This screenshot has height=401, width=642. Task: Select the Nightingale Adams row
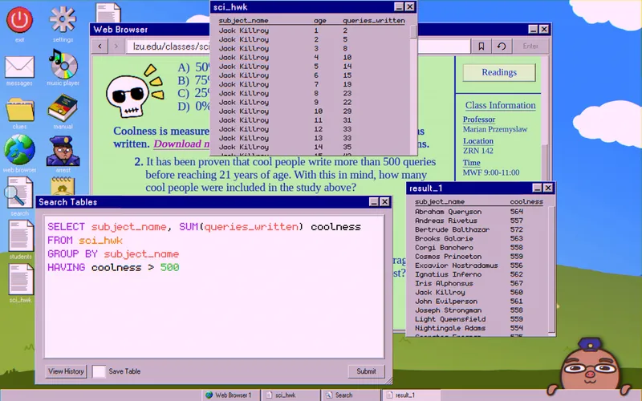480,328
